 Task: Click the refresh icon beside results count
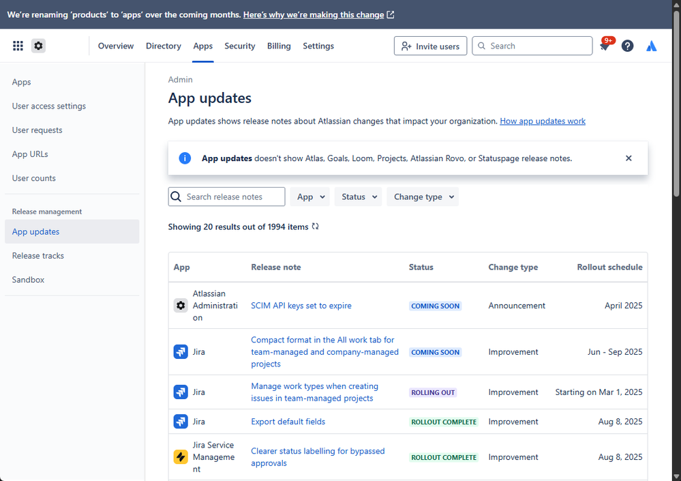[316, 227]
